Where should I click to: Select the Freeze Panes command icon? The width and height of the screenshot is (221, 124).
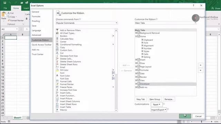(57, 87)
